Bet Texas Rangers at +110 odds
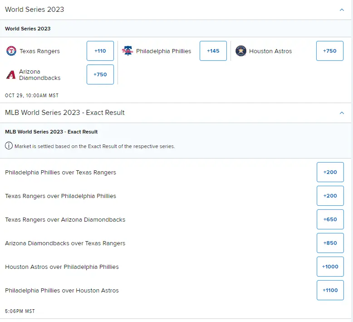 coord(100,51)
